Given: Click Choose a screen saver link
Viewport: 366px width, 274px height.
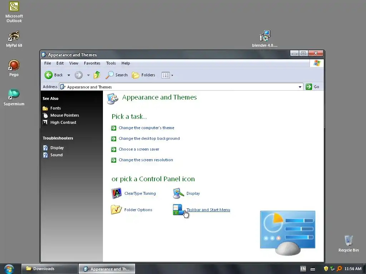Looking at the screenshot, I should coord(139,149).
